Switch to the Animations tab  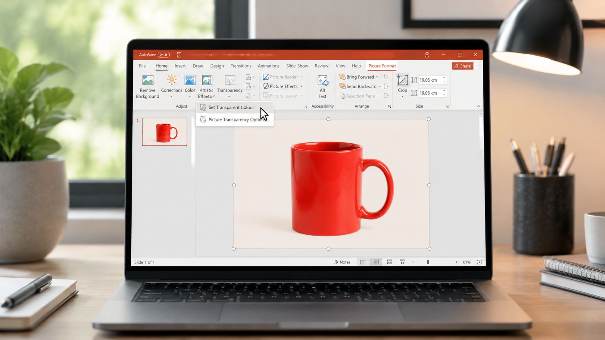tap(268, 66)
